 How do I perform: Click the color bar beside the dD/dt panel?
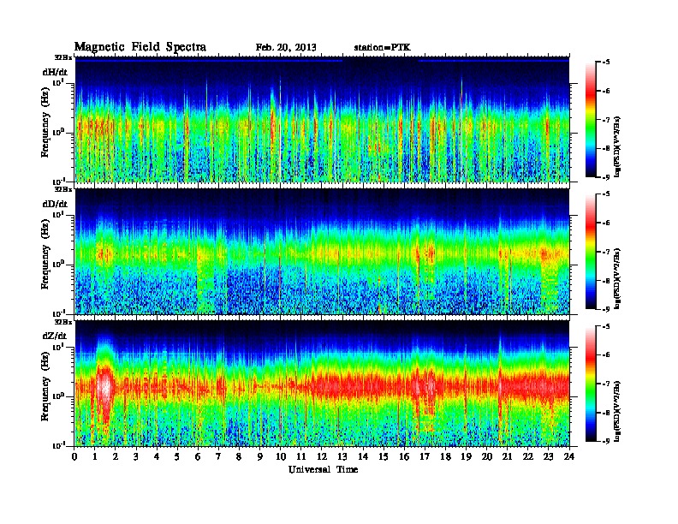591,252
